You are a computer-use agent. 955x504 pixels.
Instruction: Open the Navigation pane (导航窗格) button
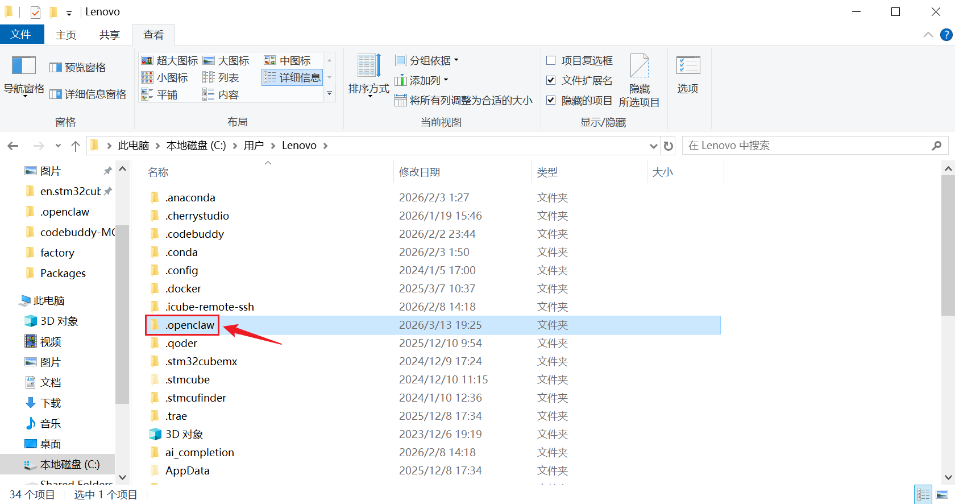click(x=24, y=76)
